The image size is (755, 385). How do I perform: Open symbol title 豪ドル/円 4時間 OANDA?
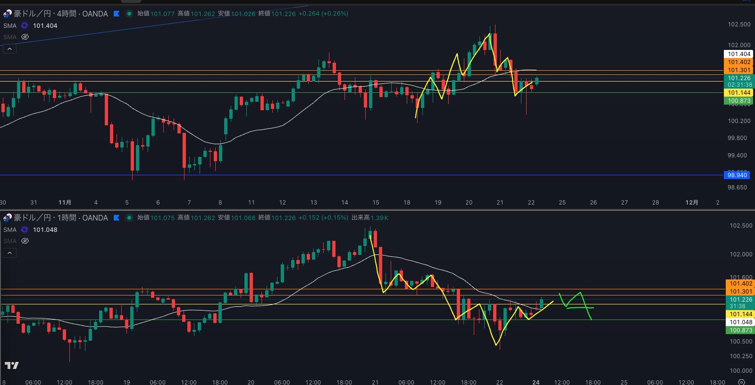pos(61,14)
